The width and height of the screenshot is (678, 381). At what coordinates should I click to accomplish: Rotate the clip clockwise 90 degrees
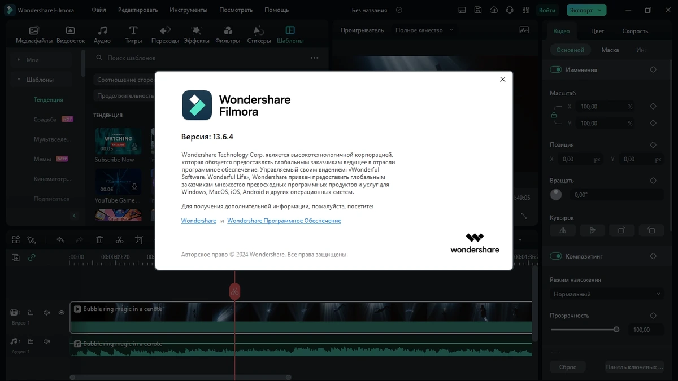[x=621, y=230]
